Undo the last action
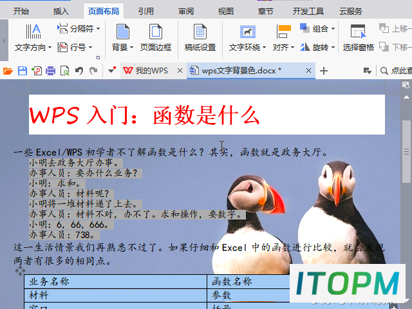The width and height of the screenshot is (412, 309). (x=79, y=71)
